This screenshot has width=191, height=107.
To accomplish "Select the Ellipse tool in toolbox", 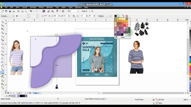I will click(2, 47).
